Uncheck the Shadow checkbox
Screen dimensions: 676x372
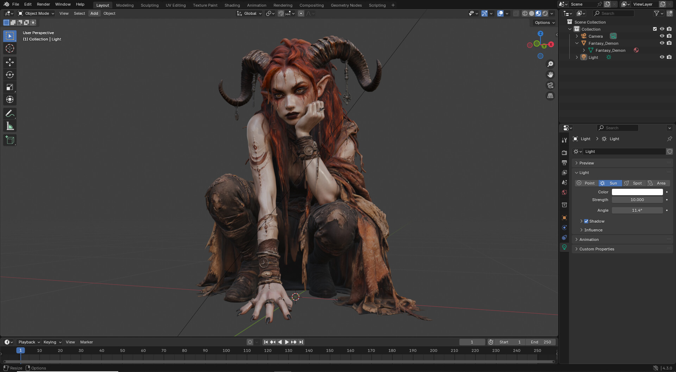(x=586, y=221)
